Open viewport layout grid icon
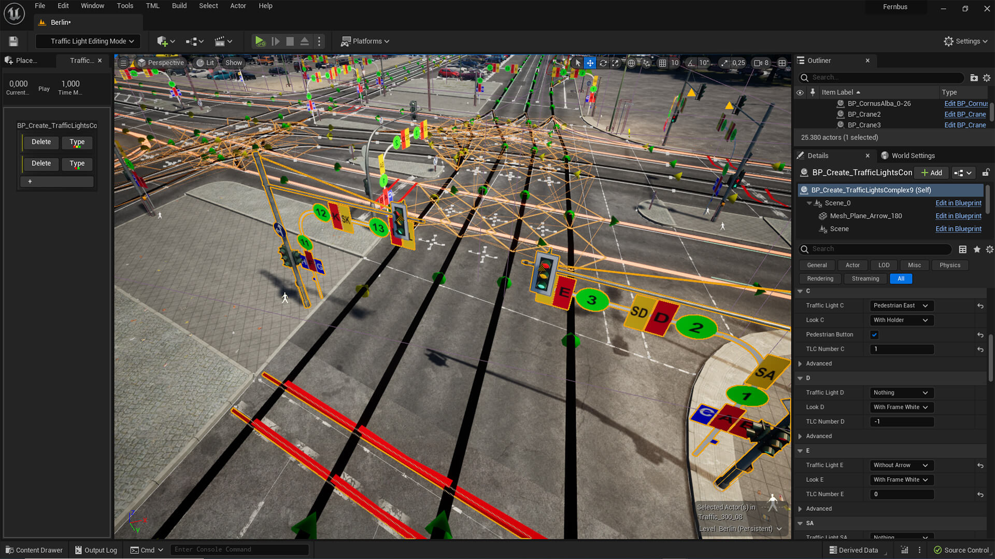This screenshot has width=995, height=559. pos(782,63)
